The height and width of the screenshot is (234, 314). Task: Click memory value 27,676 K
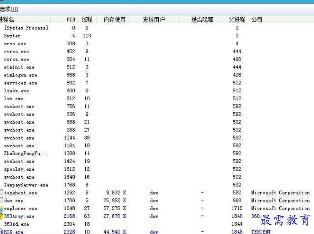pyautogui.click(x=115, y=216)
